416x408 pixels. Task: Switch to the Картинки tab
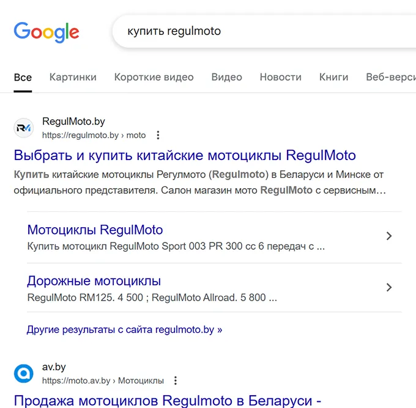(x=73, y=77)
